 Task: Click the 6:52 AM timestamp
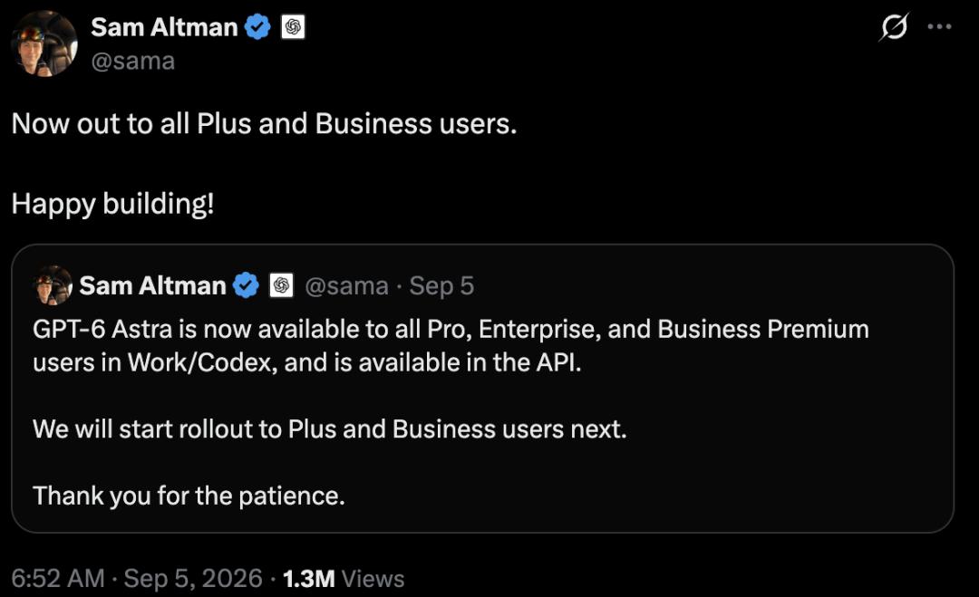(x=58, y=578)
